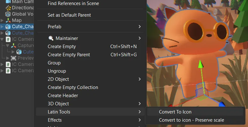The width and height of the screenshot is (248, 127).
Task: Click the blue Z-axis gizmo arrow
Action: click(222, 104)
